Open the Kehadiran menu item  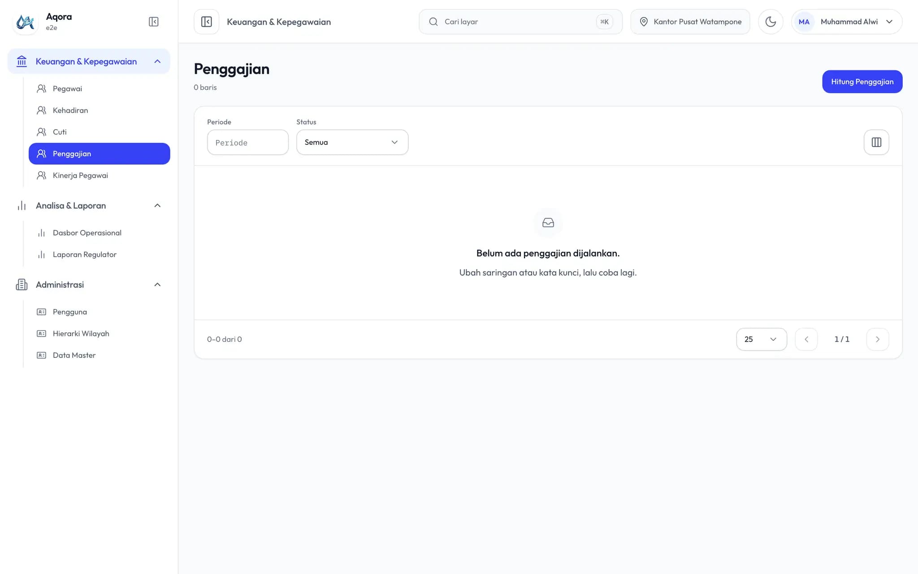coord(99,110)
